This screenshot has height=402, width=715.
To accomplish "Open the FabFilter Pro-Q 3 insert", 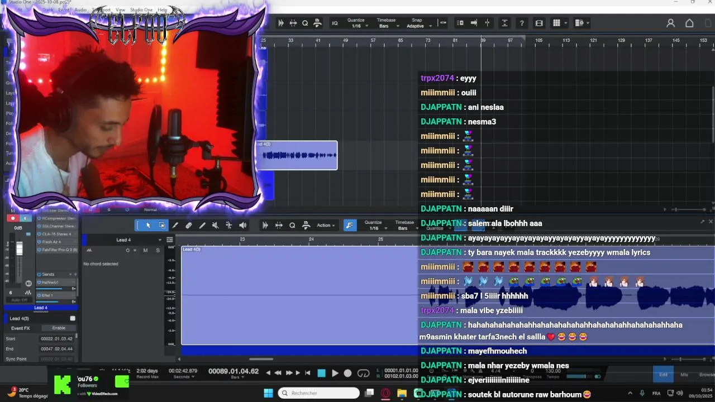I will [58, 250].
